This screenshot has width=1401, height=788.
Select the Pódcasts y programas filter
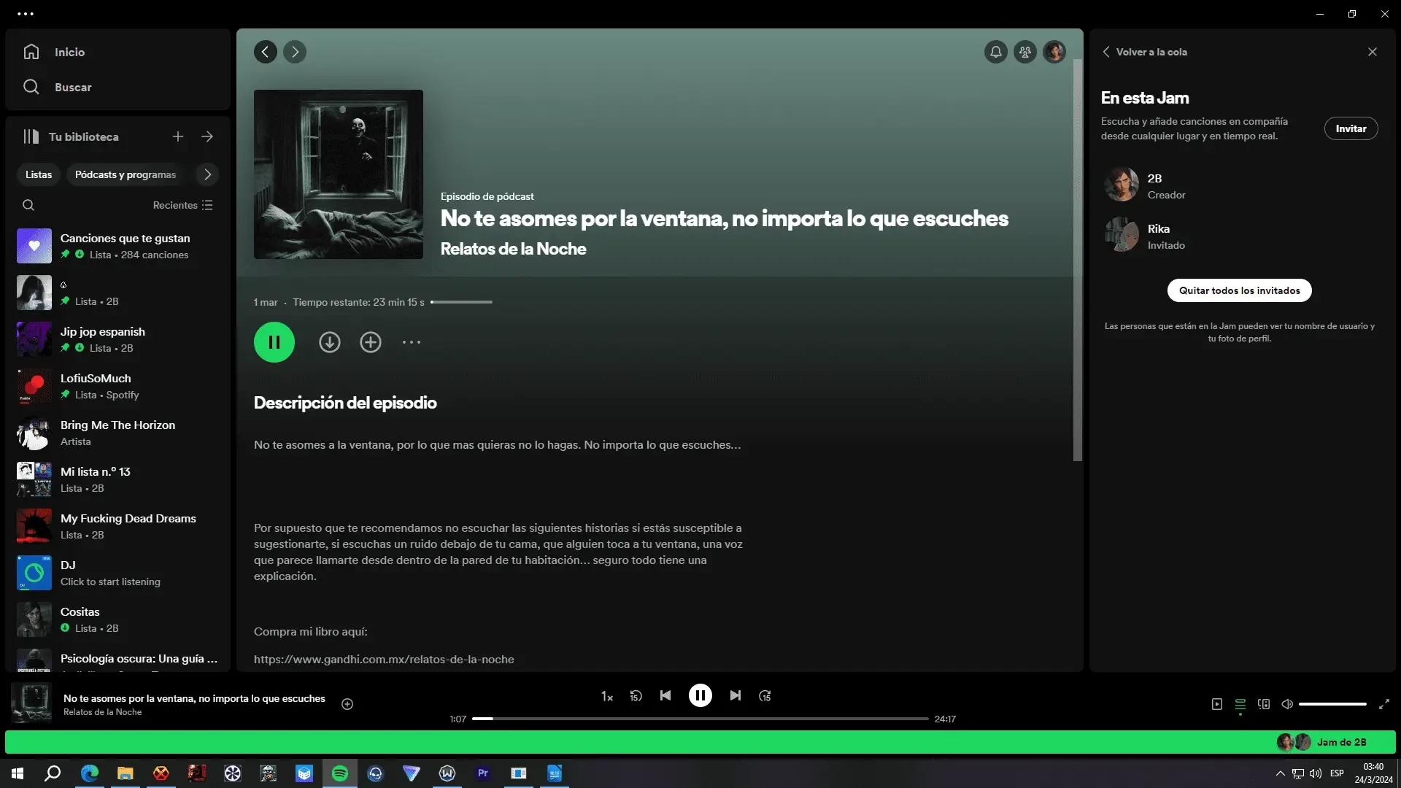(x=126, y=174)
